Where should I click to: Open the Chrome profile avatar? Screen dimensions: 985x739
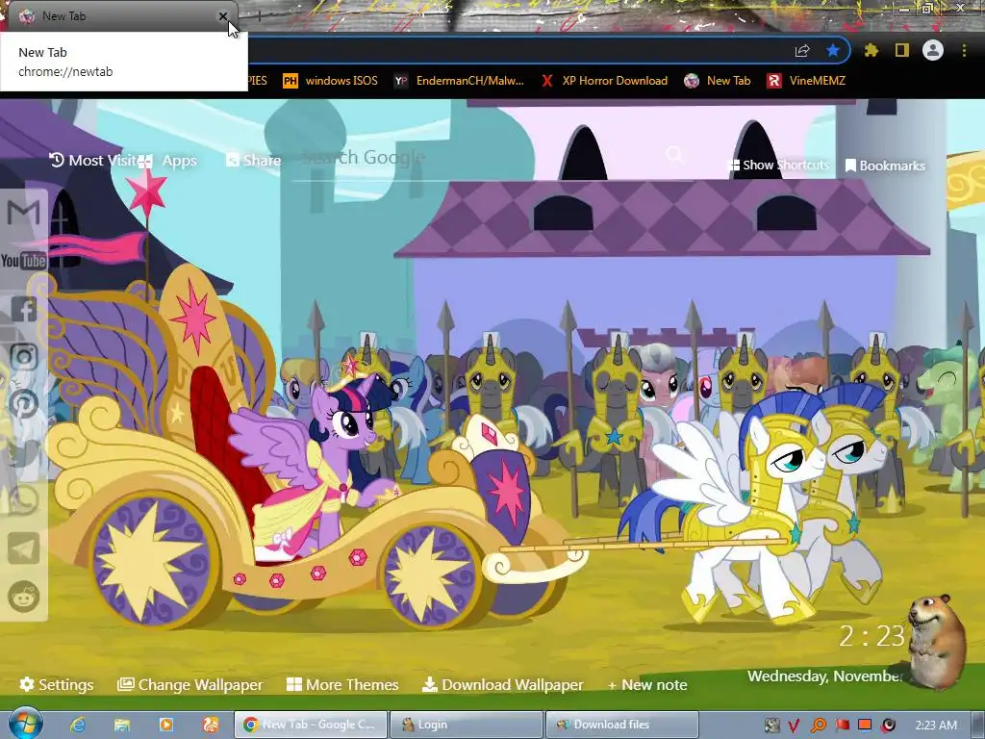tap(933, 50)
